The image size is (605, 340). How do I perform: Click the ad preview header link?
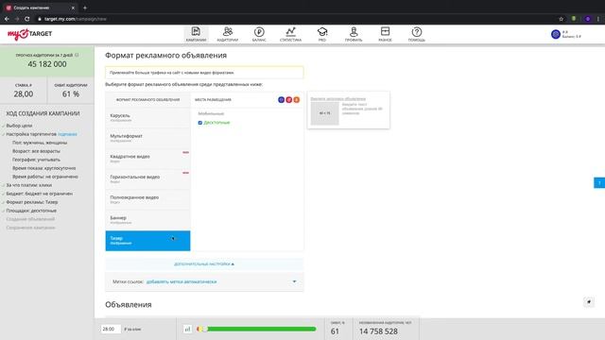point(338,98)
